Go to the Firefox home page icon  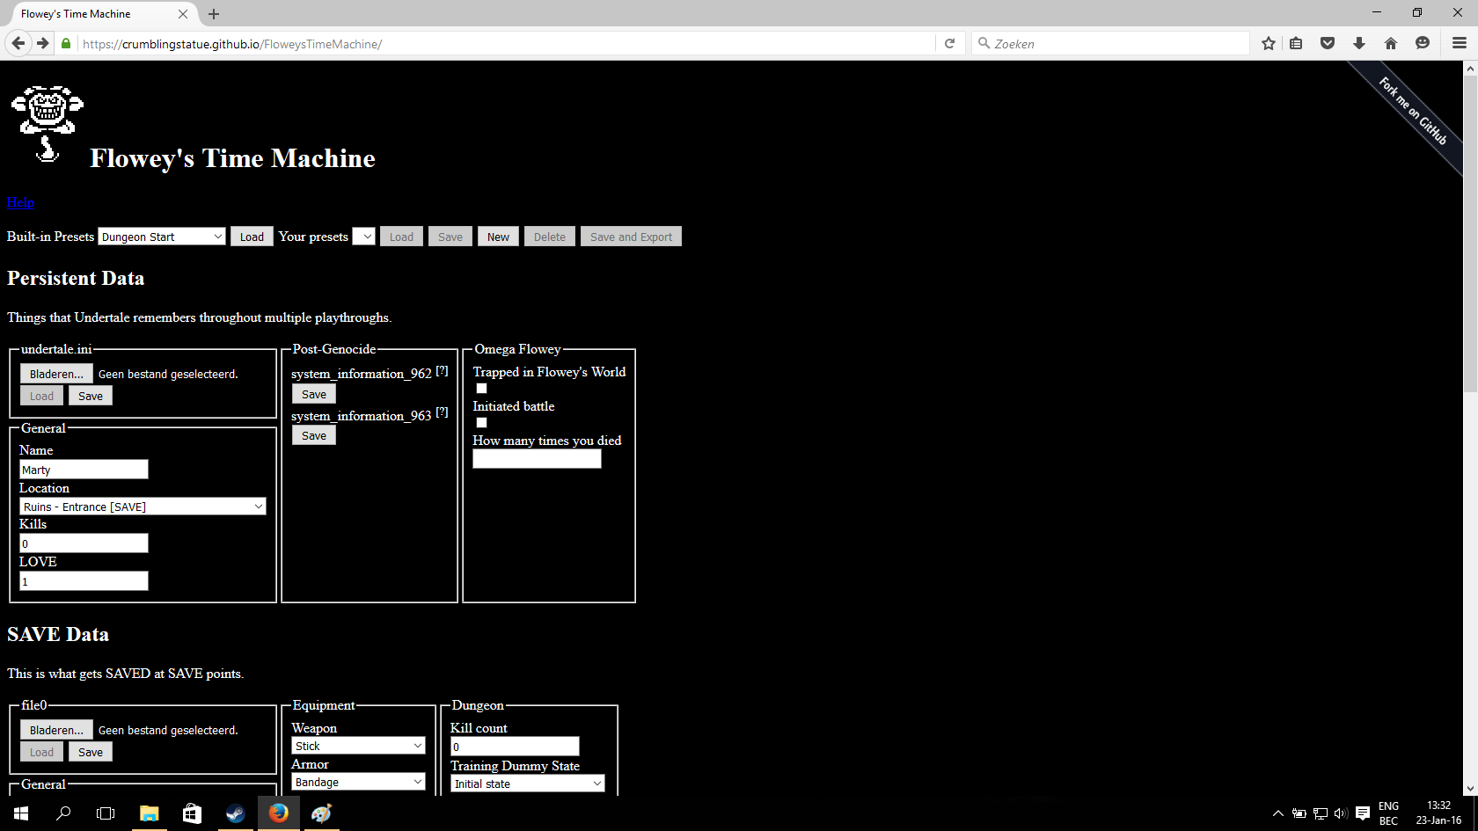pyautogui.click(x=1391, y=43)
